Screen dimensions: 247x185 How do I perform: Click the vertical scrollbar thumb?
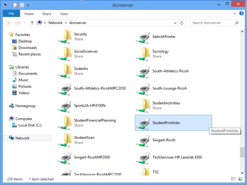pos(242,152)
